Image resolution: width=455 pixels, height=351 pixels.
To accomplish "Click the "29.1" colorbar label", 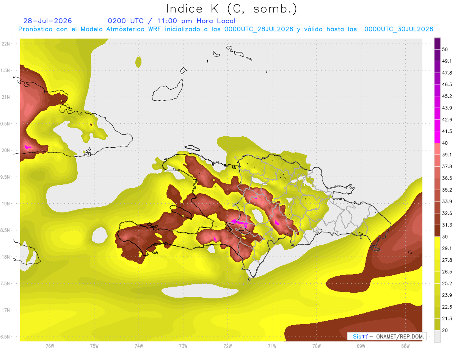I will click(x=447, y=248).
